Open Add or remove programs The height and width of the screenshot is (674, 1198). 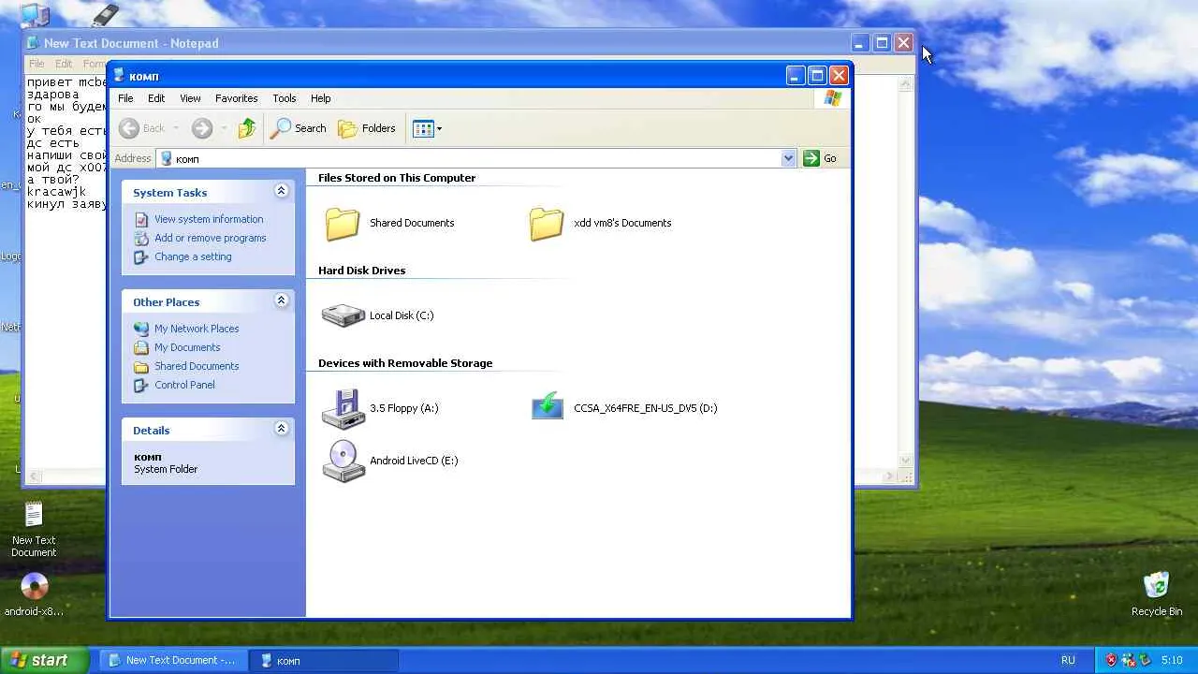(x=211, y=238)
